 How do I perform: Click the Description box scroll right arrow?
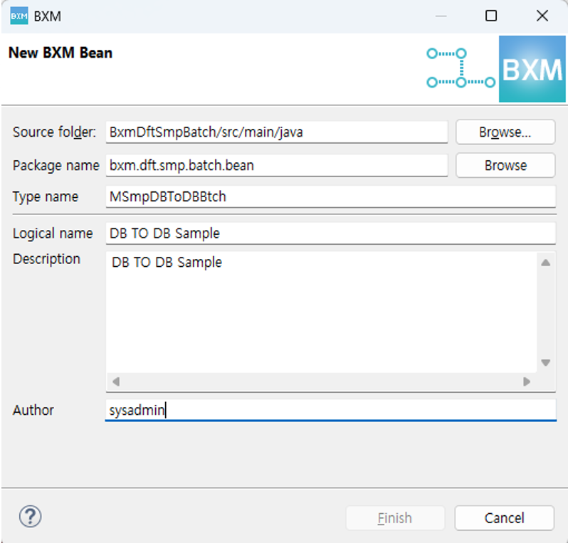point(527,381)
